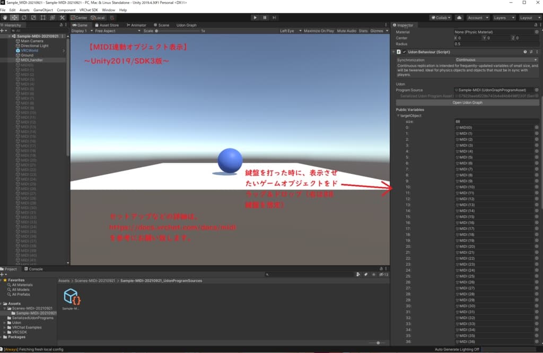Screen dimensions: 543x353
Task: Toggle the Udon Behaviour script enabled checkbox
Action: tap(405, 52)
